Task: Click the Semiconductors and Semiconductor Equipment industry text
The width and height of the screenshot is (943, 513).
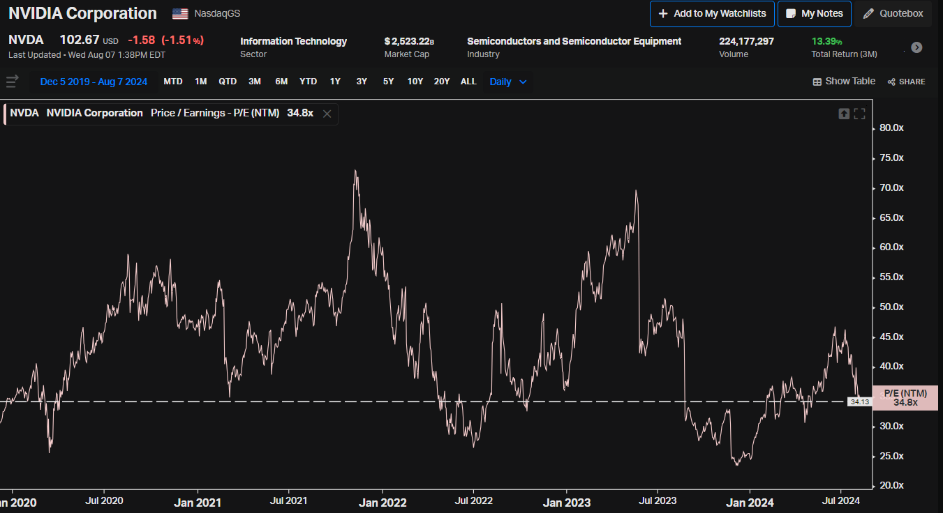Action: (x=574, y=41)
